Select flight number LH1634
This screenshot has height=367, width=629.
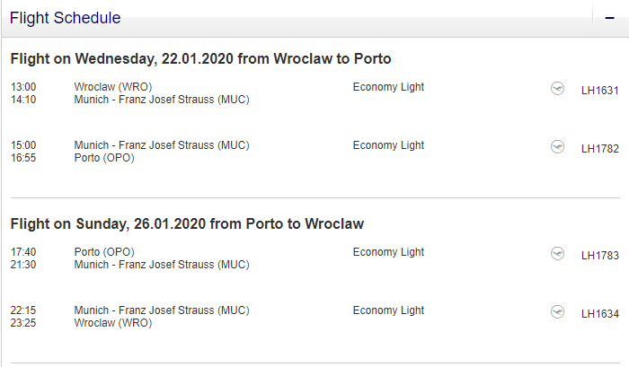point(600,314)
